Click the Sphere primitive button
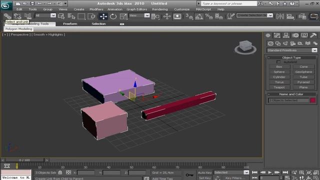This screenshot has width=320, height=180. pyautogui.click(x=279, y=72)
